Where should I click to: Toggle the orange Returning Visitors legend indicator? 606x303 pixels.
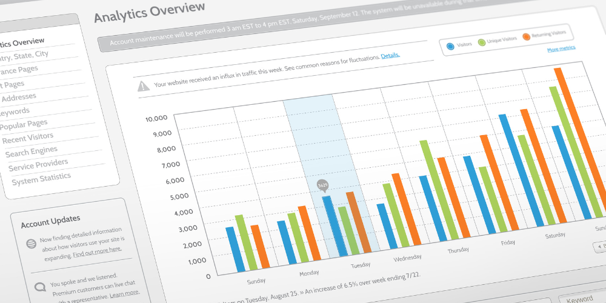pos(525,37)
